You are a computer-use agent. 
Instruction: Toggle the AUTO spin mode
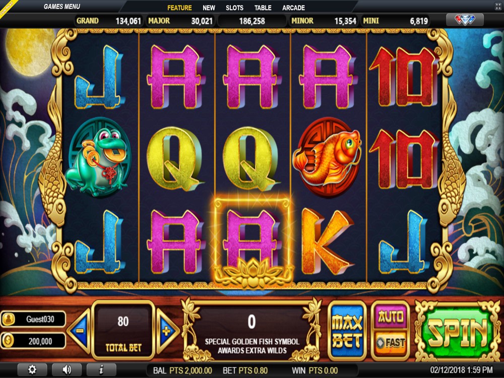[x=391, y=317]
